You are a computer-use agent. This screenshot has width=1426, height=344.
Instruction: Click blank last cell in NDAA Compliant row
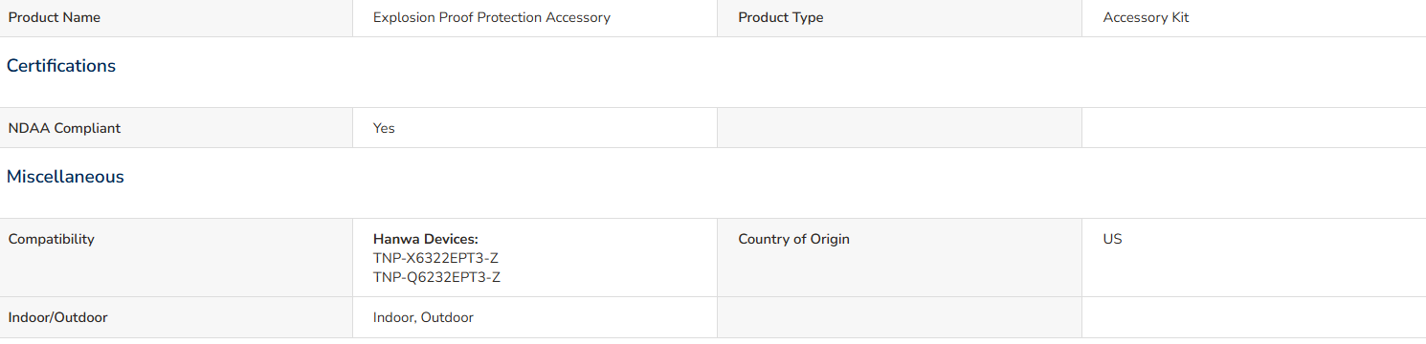tap(1254, 128)
